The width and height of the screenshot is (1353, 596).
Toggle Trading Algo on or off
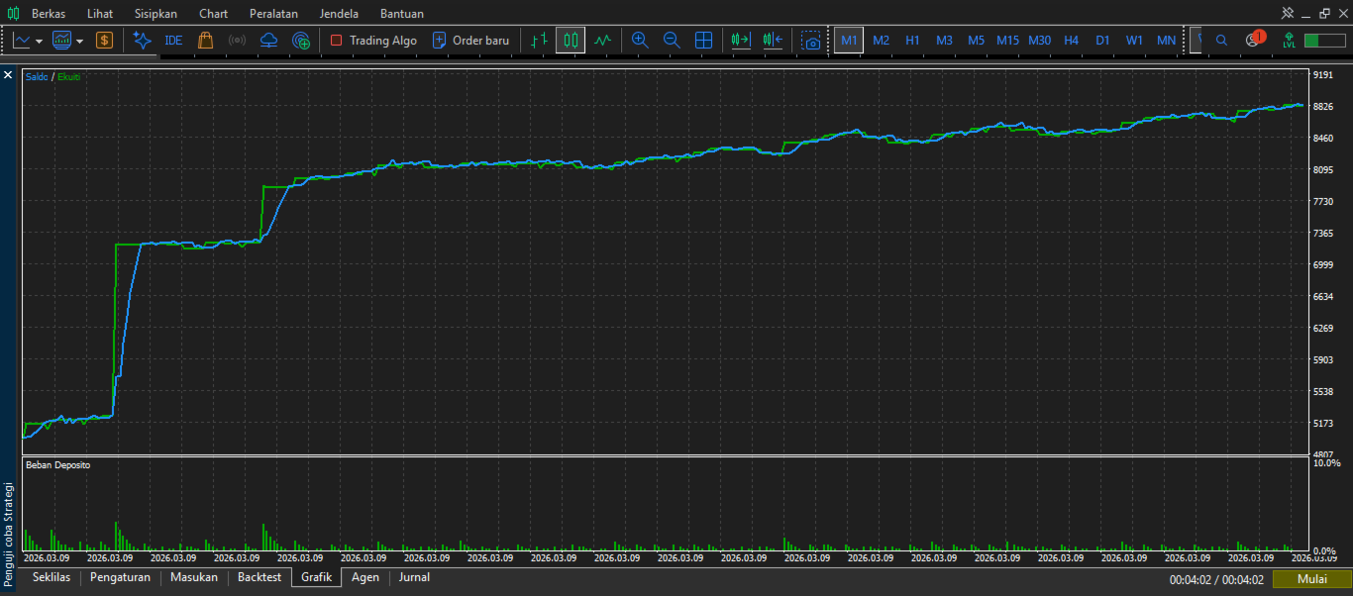(x=372, y=41)
